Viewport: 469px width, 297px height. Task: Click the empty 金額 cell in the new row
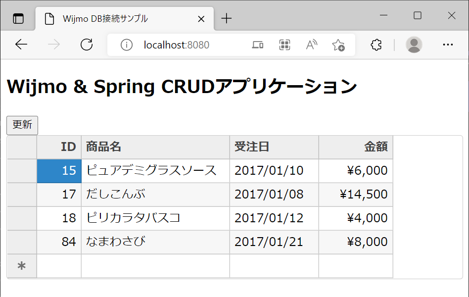pyautogui.click(x=356, y=266)
